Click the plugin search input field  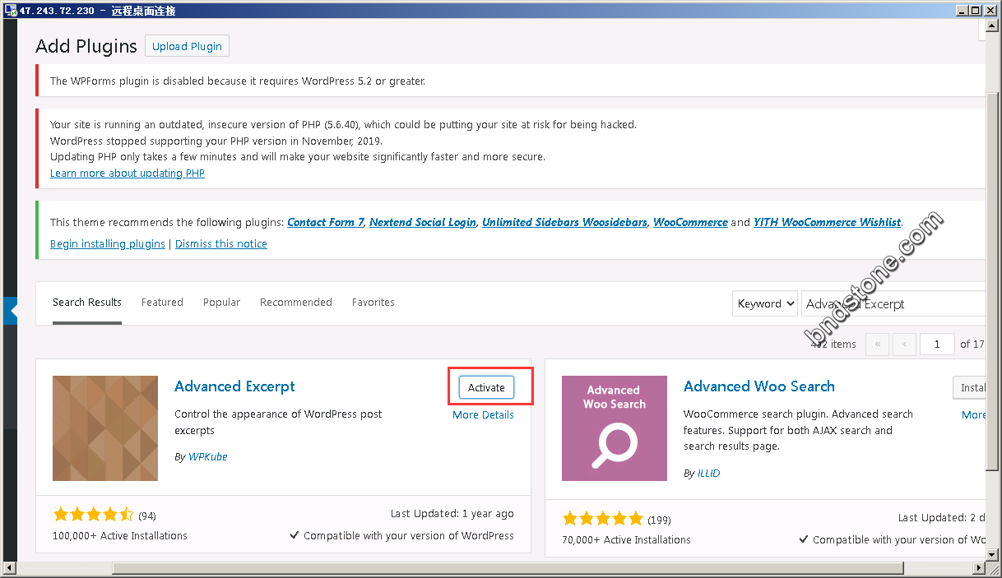(893, 303)
